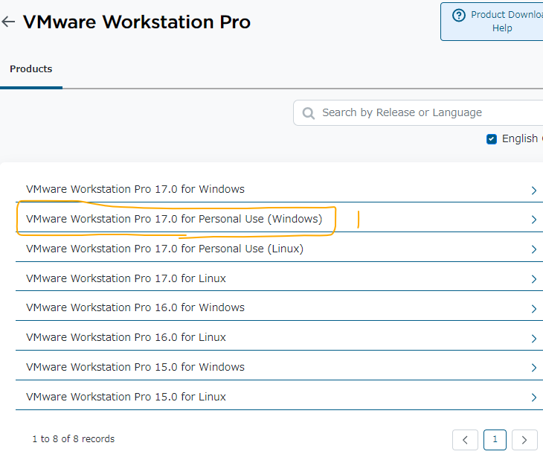This screenshot has height=463, width=543.
Task: Expand chevron for Workstation Pro 17.0 for Linux
Action: pos(533,279)
